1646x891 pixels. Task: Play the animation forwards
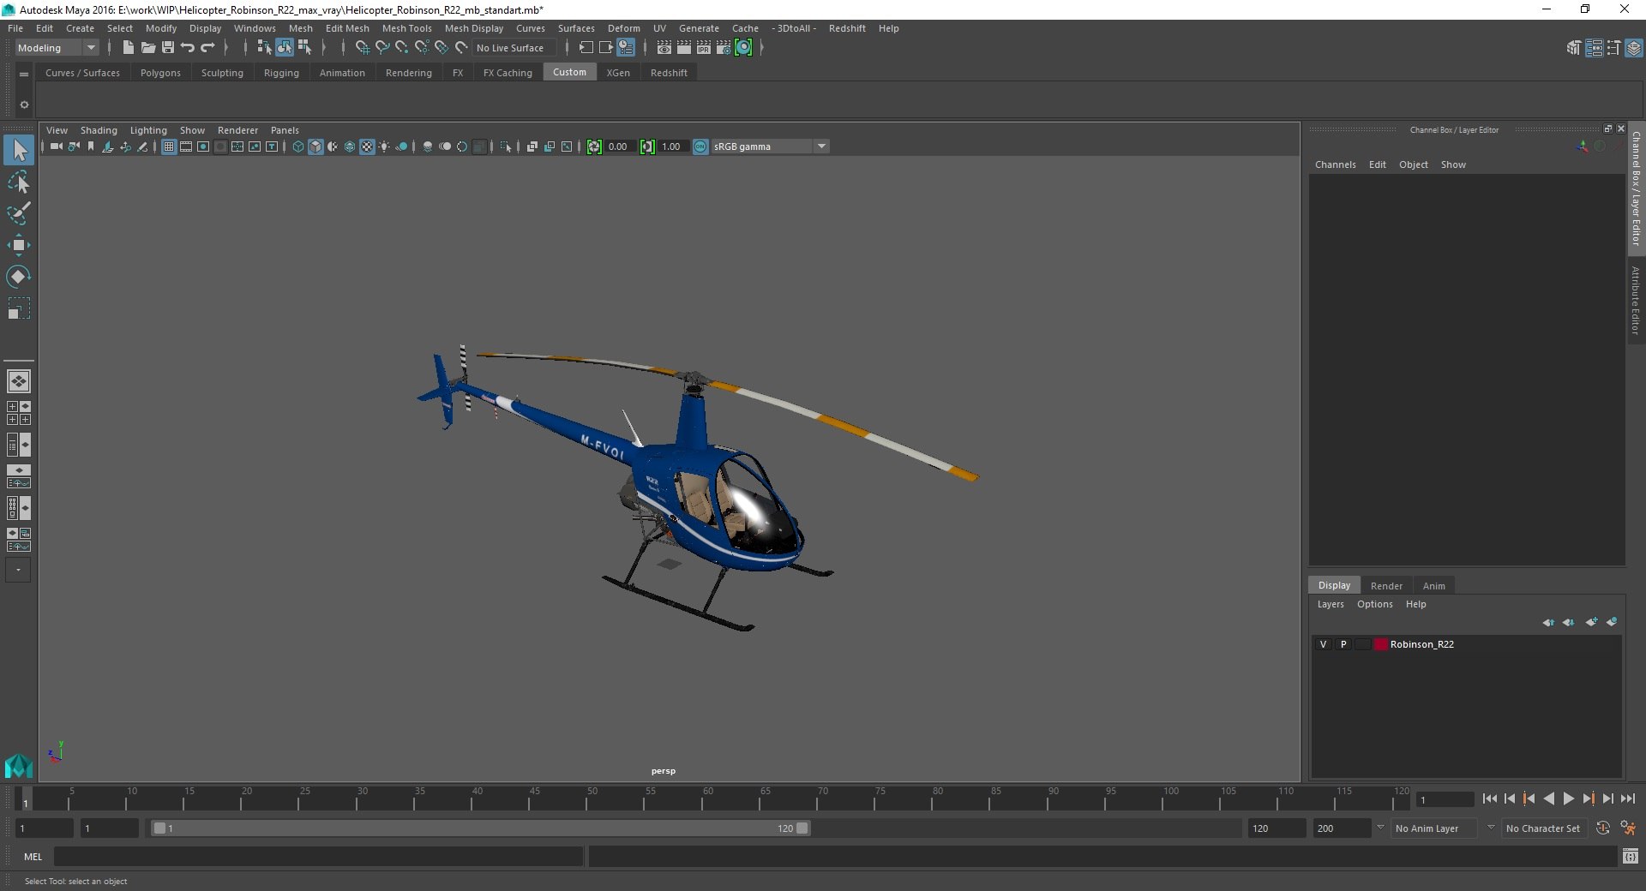point(1568,798)
